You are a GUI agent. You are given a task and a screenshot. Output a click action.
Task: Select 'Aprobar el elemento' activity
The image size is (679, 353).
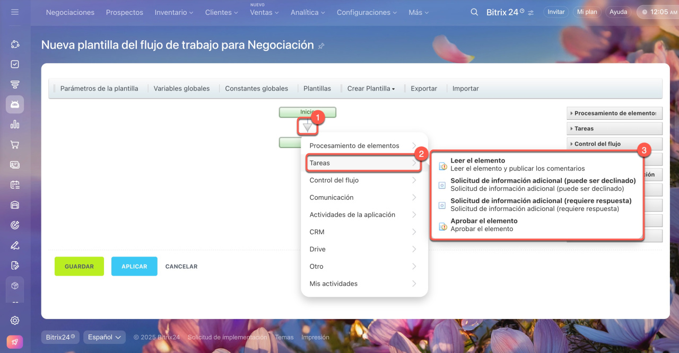tap(484, 221)
